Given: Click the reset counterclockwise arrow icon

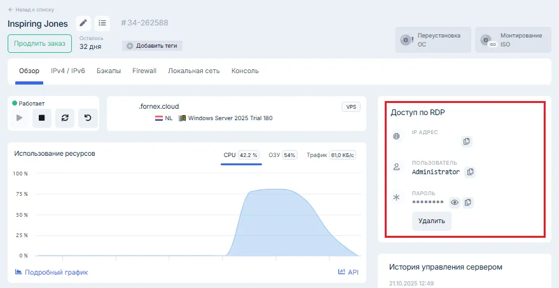Looking at the screenshot, I should pyautogui.click(x=88, y=118).
